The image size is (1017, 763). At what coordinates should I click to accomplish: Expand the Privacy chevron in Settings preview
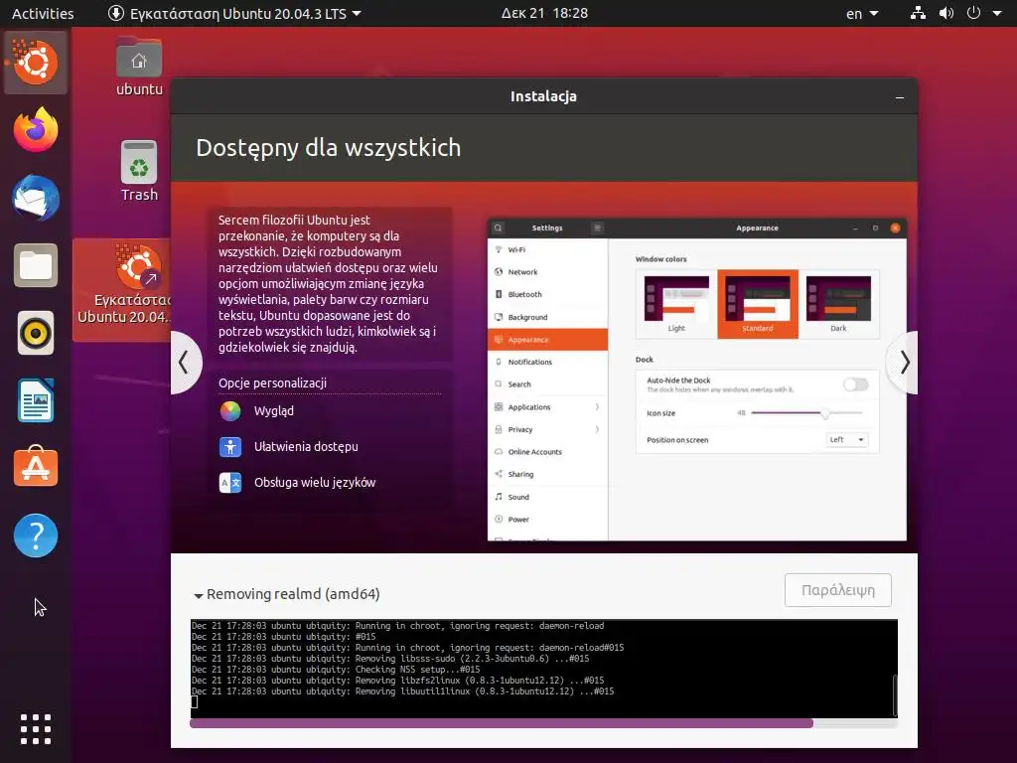597,429
